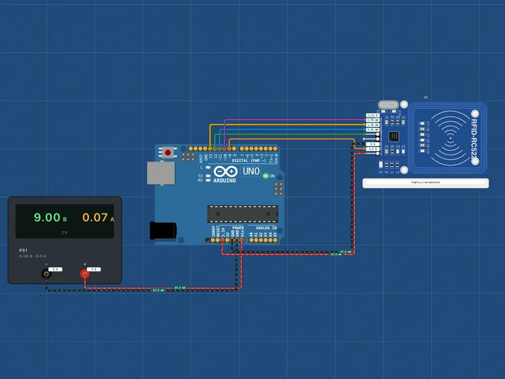This screenshot has width=505, height=379.
Task: Click analog pin A0 on the Arduino
Action: [251, 240]
